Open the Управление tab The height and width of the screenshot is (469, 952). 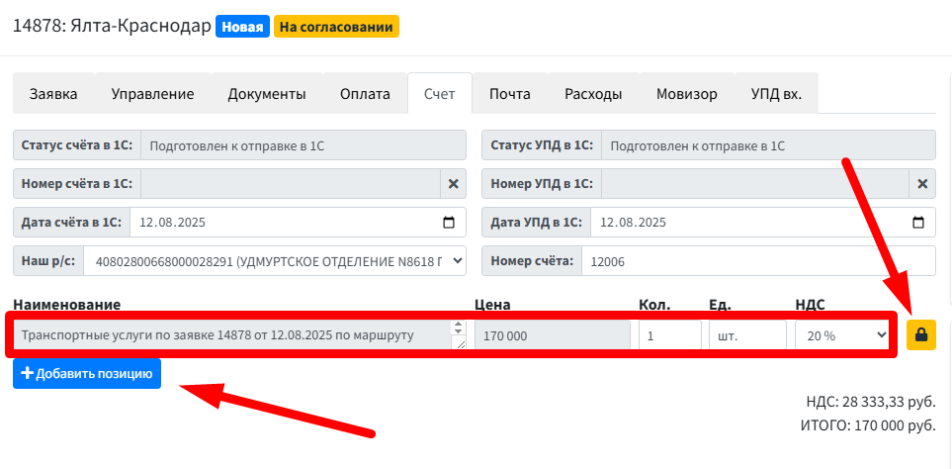pyautogui.click(x=152, y=94)
